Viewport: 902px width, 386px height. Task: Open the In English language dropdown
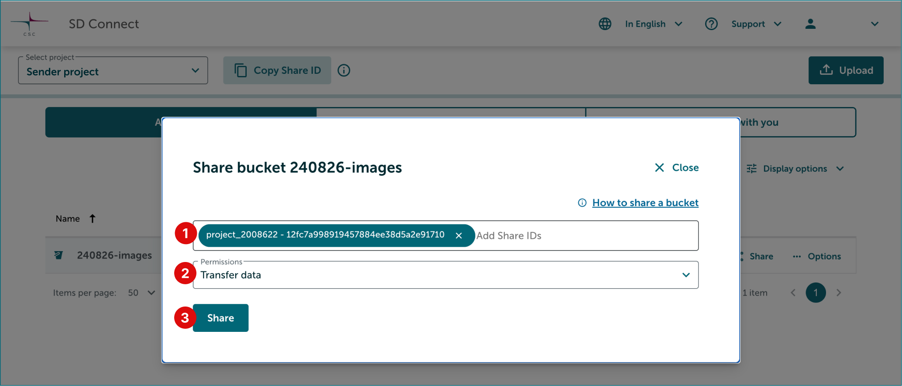pos(654,24)
